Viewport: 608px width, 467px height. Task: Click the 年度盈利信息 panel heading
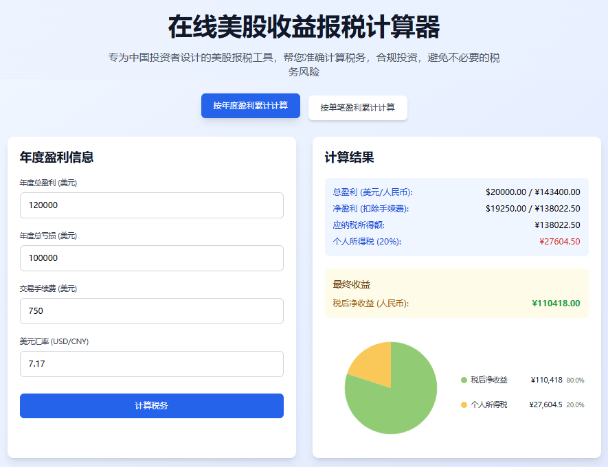click(x=56, y=157)
